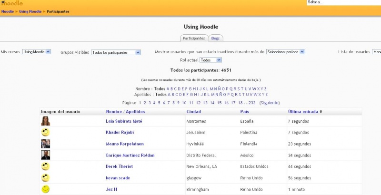This screenshot has height=195, width=381.
Task: Click Derek Theriot's smiley avatar
Action: [x=45, y=166]
